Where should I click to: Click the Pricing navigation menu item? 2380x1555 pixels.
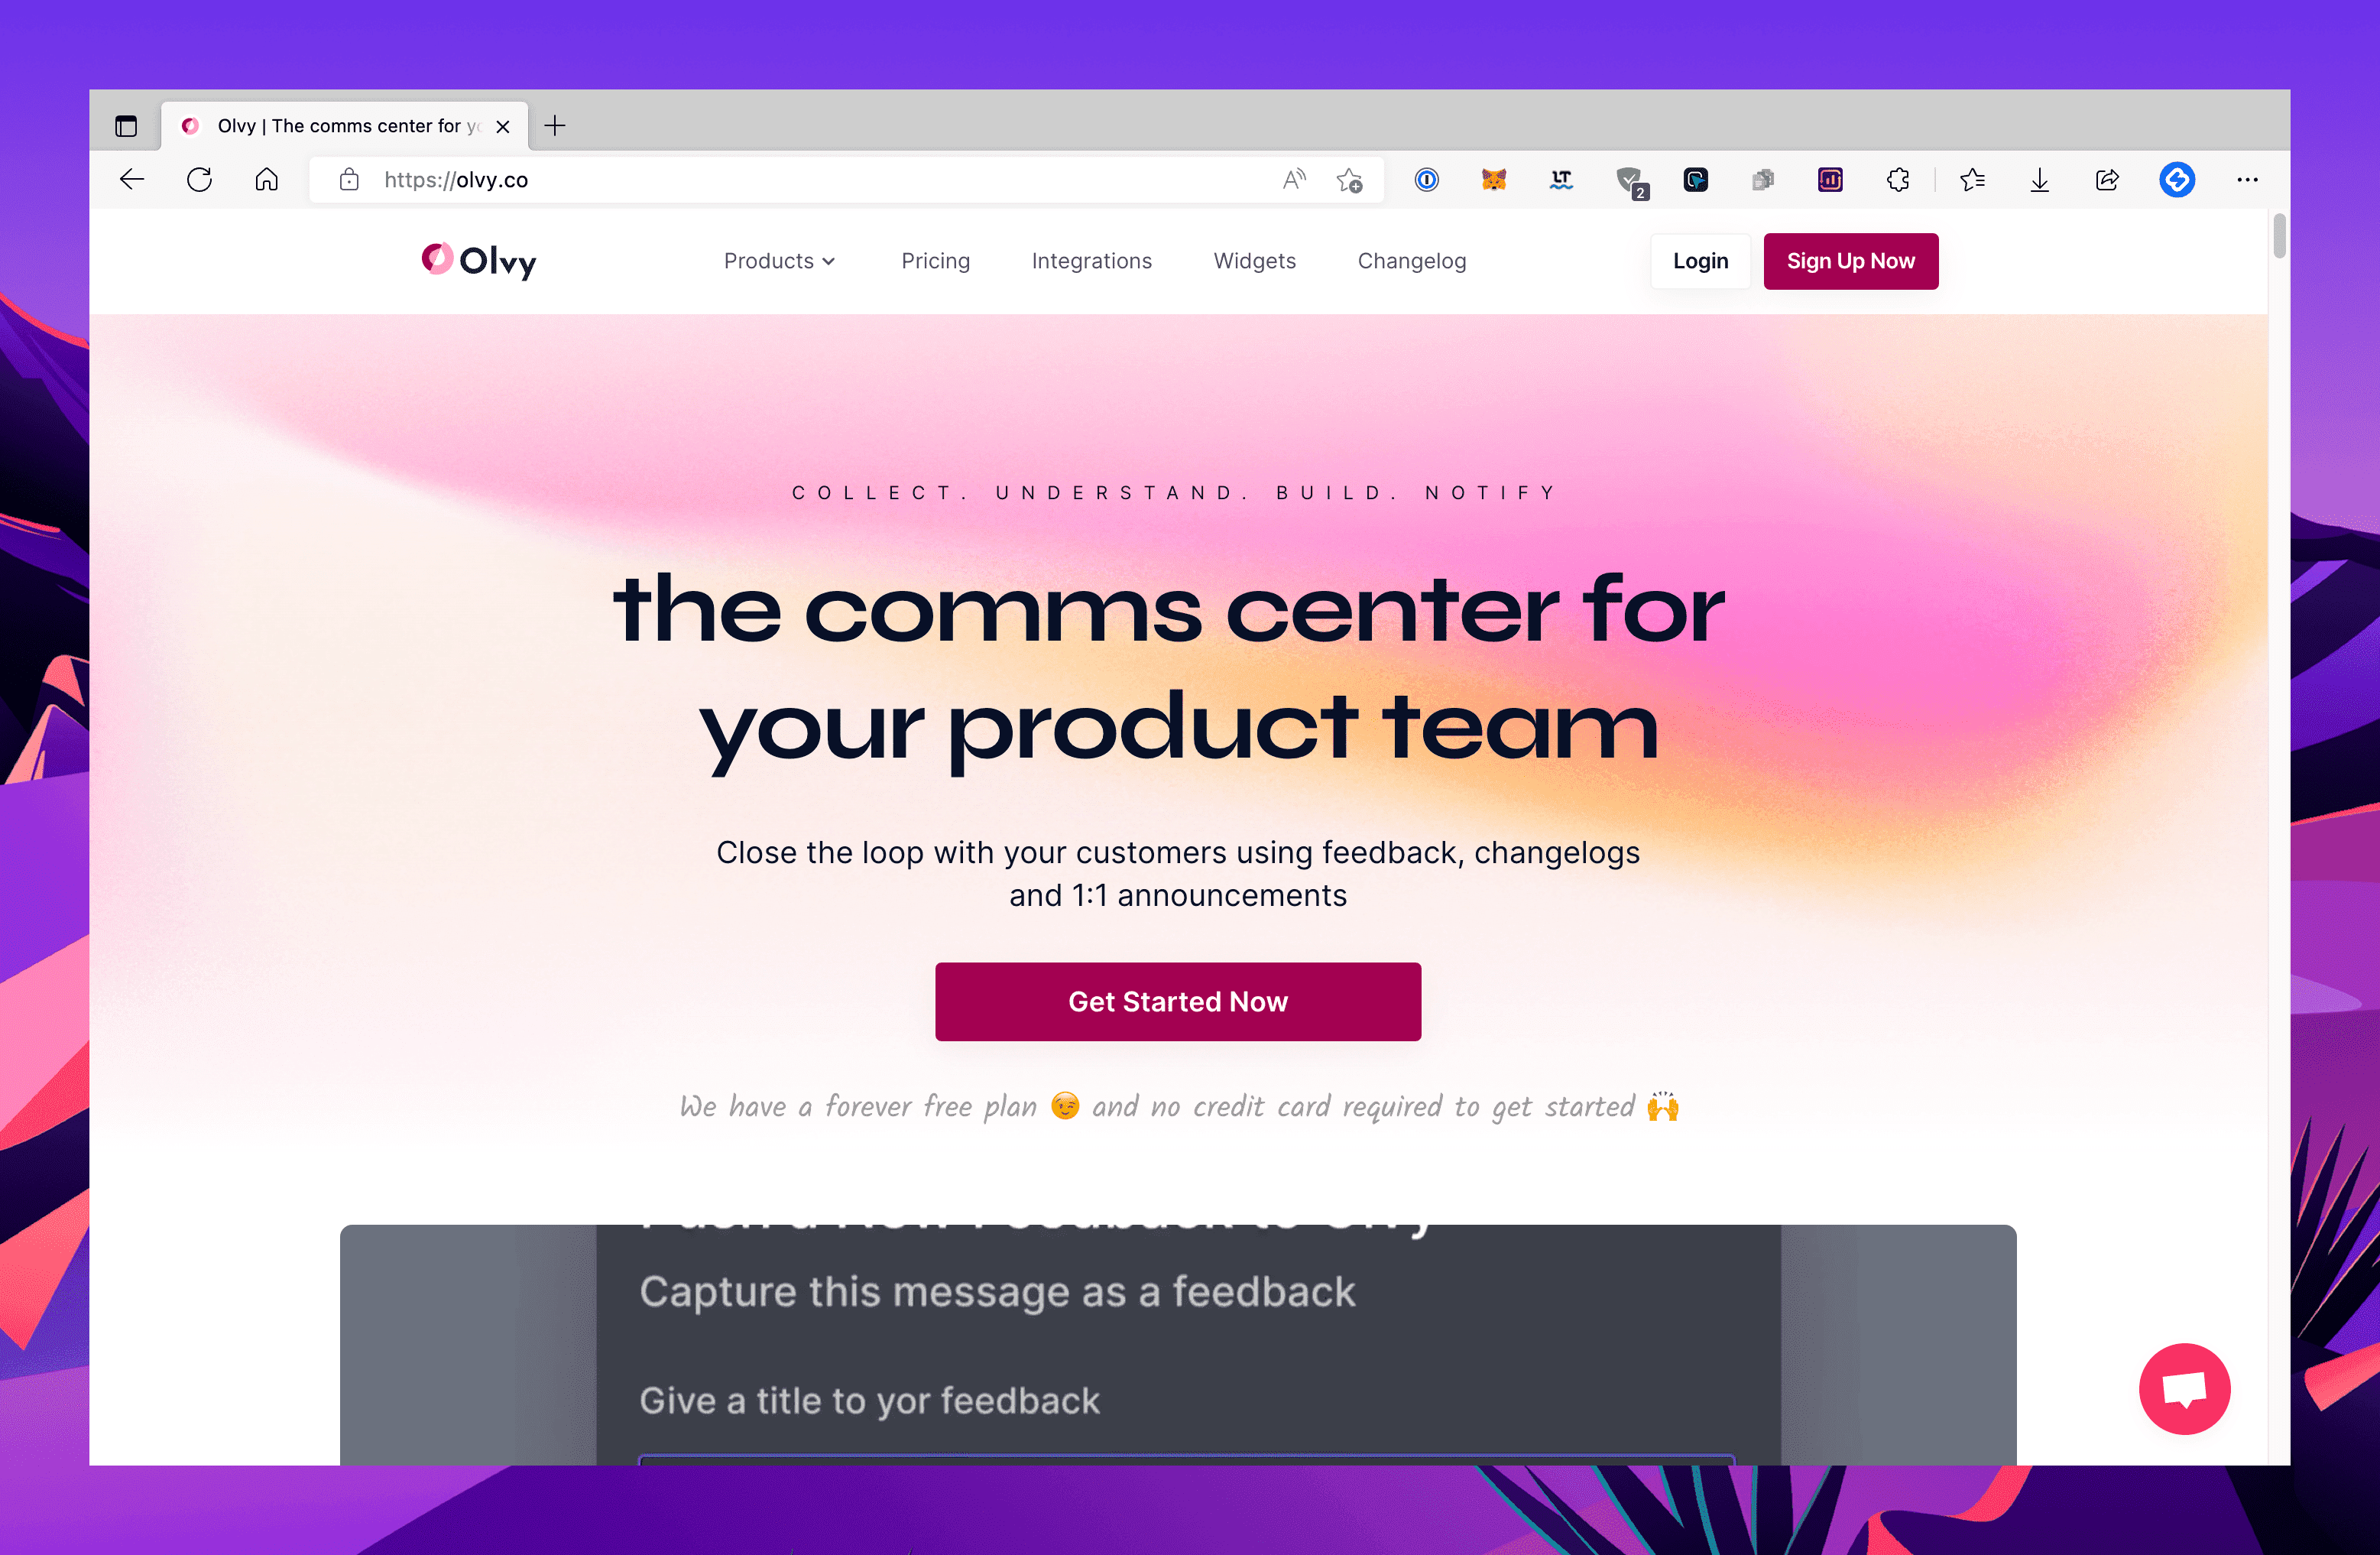935,261
